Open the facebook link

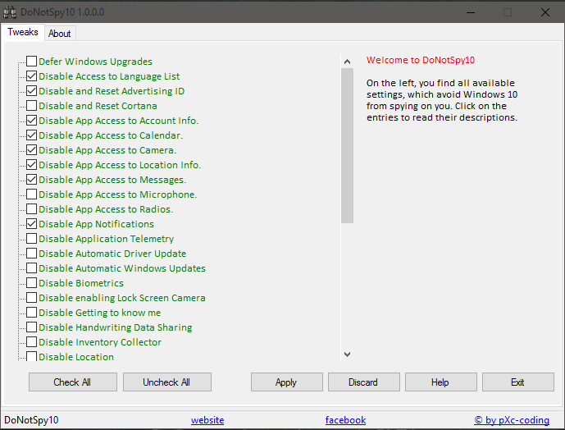345,420
